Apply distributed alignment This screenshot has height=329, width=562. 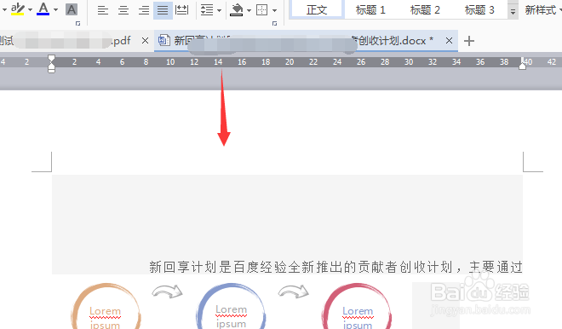(181, 10)
